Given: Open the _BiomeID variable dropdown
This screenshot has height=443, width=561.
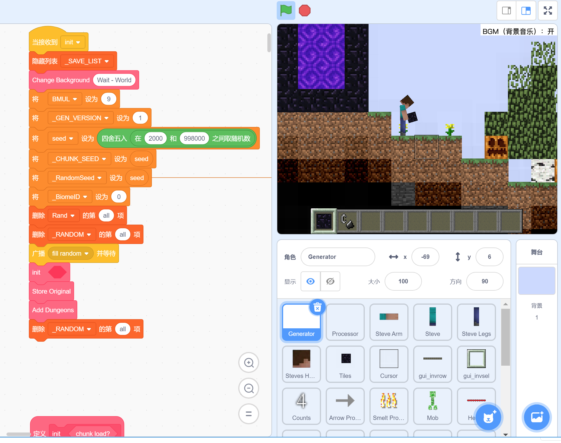Looking at the screenshot, I should 69,197.
